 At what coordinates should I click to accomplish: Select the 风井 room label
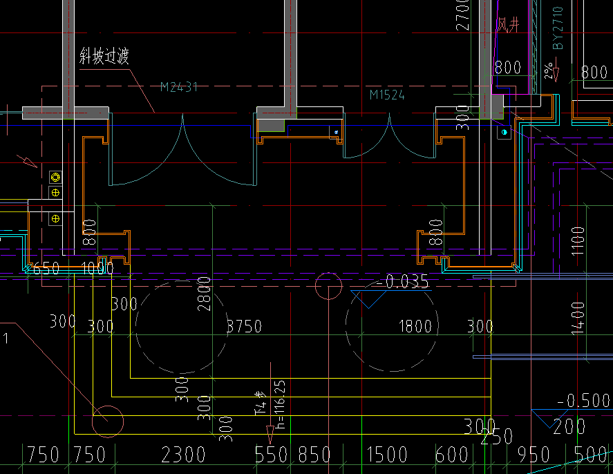508,25
